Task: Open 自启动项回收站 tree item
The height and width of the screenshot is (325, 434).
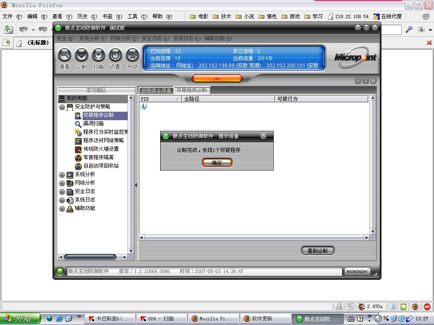Action: [97, 166]
